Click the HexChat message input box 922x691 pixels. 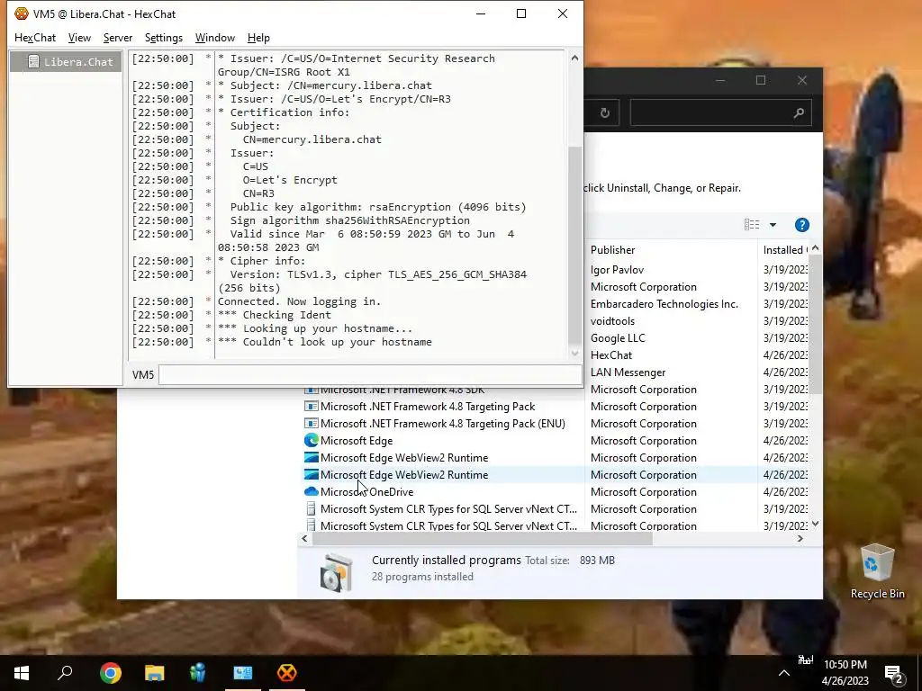click(370, 375)
